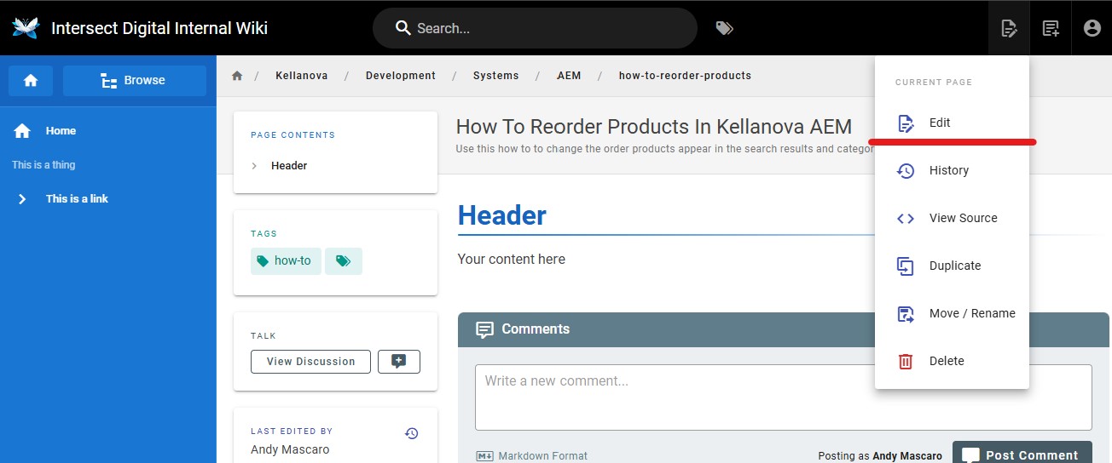Select Edit from the current page menu
This screenshot has height=463, width=1112.
pyautogui.click(x=939, y=123)
